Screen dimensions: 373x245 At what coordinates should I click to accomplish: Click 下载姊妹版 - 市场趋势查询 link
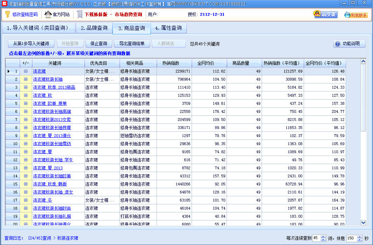(x=113, y=14)
